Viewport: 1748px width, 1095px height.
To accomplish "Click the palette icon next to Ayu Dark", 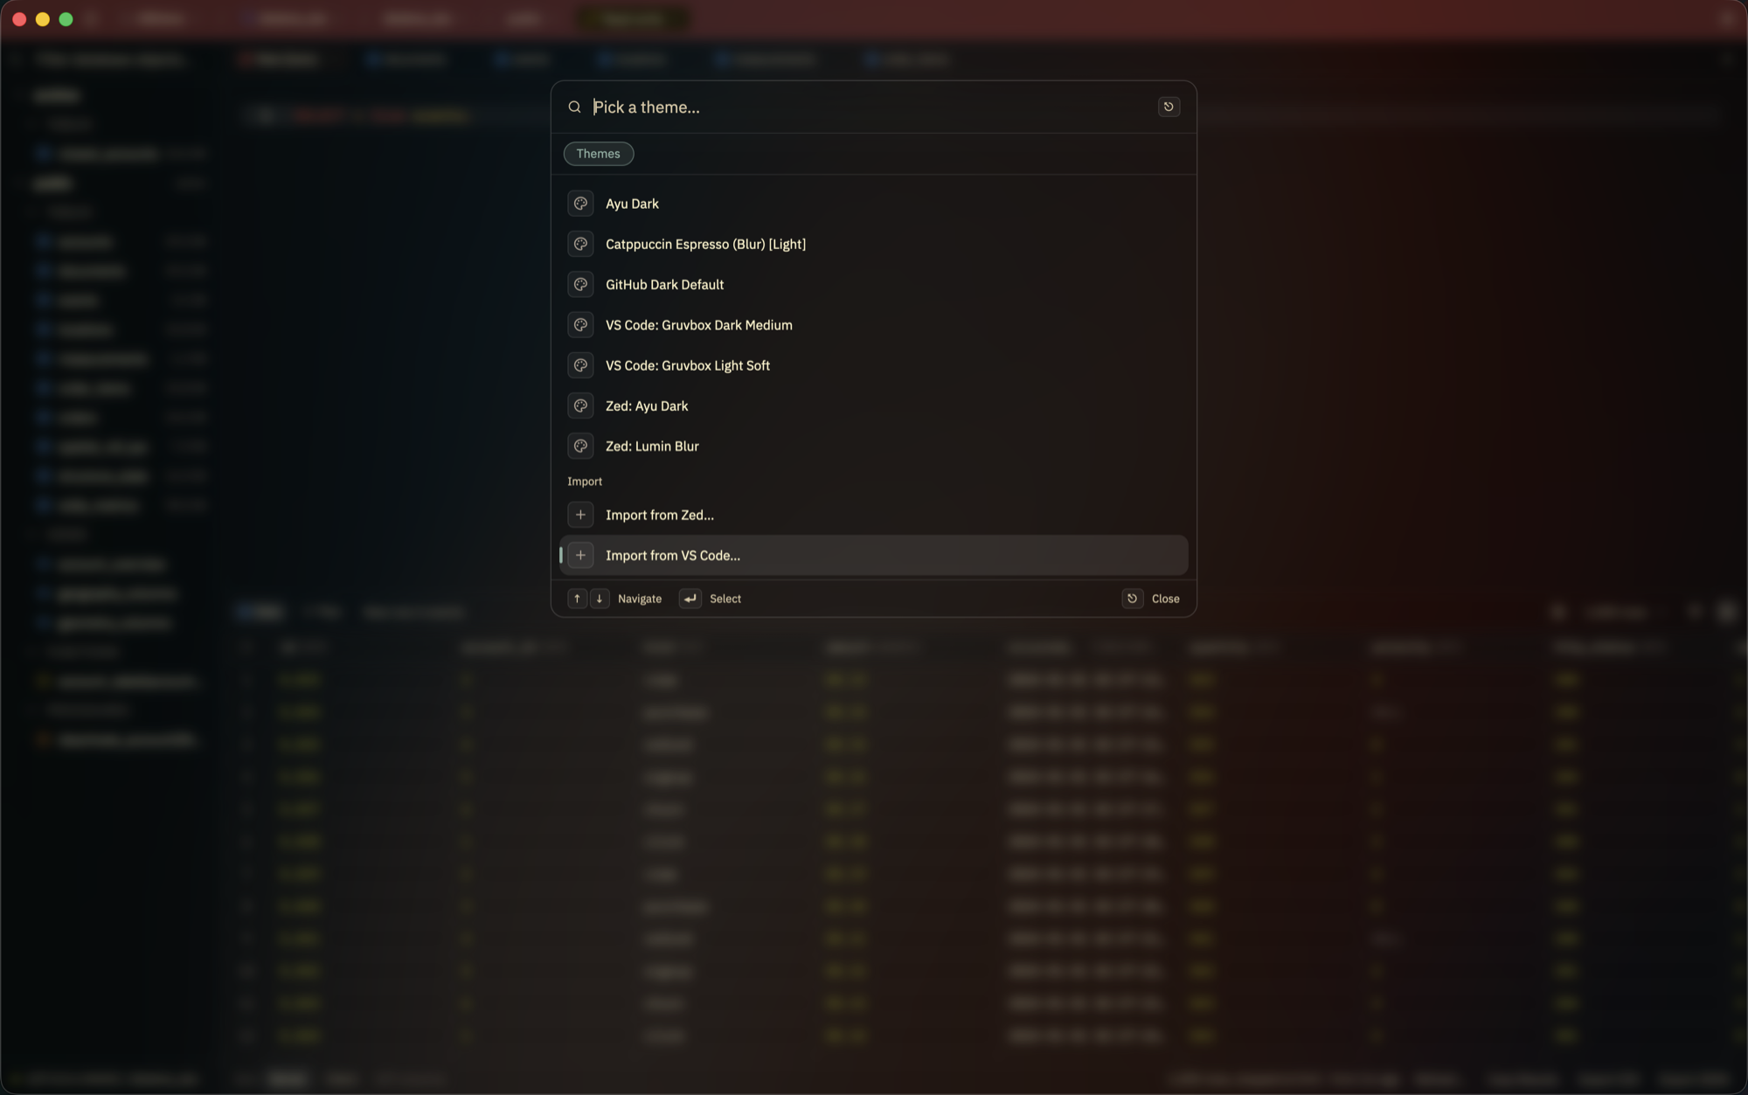I will coord(580,204).
